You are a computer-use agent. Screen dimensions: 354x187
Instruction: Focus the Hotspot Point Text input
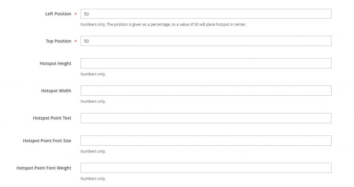[206, 118]
